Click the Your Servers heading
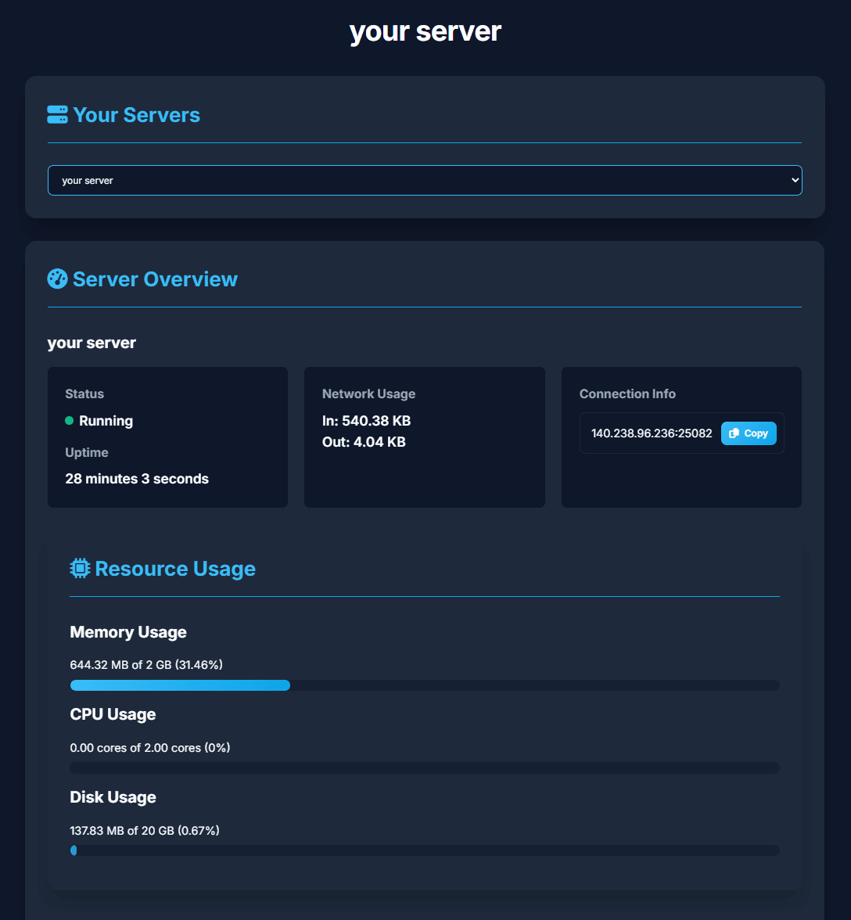851x920 pixels. coord(136,115)
